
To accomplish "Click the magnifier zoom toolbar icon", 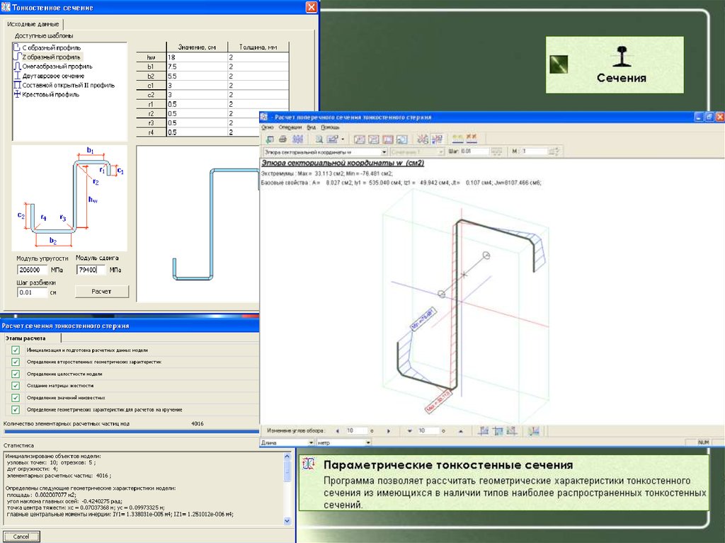I will [x=319, y=139].
